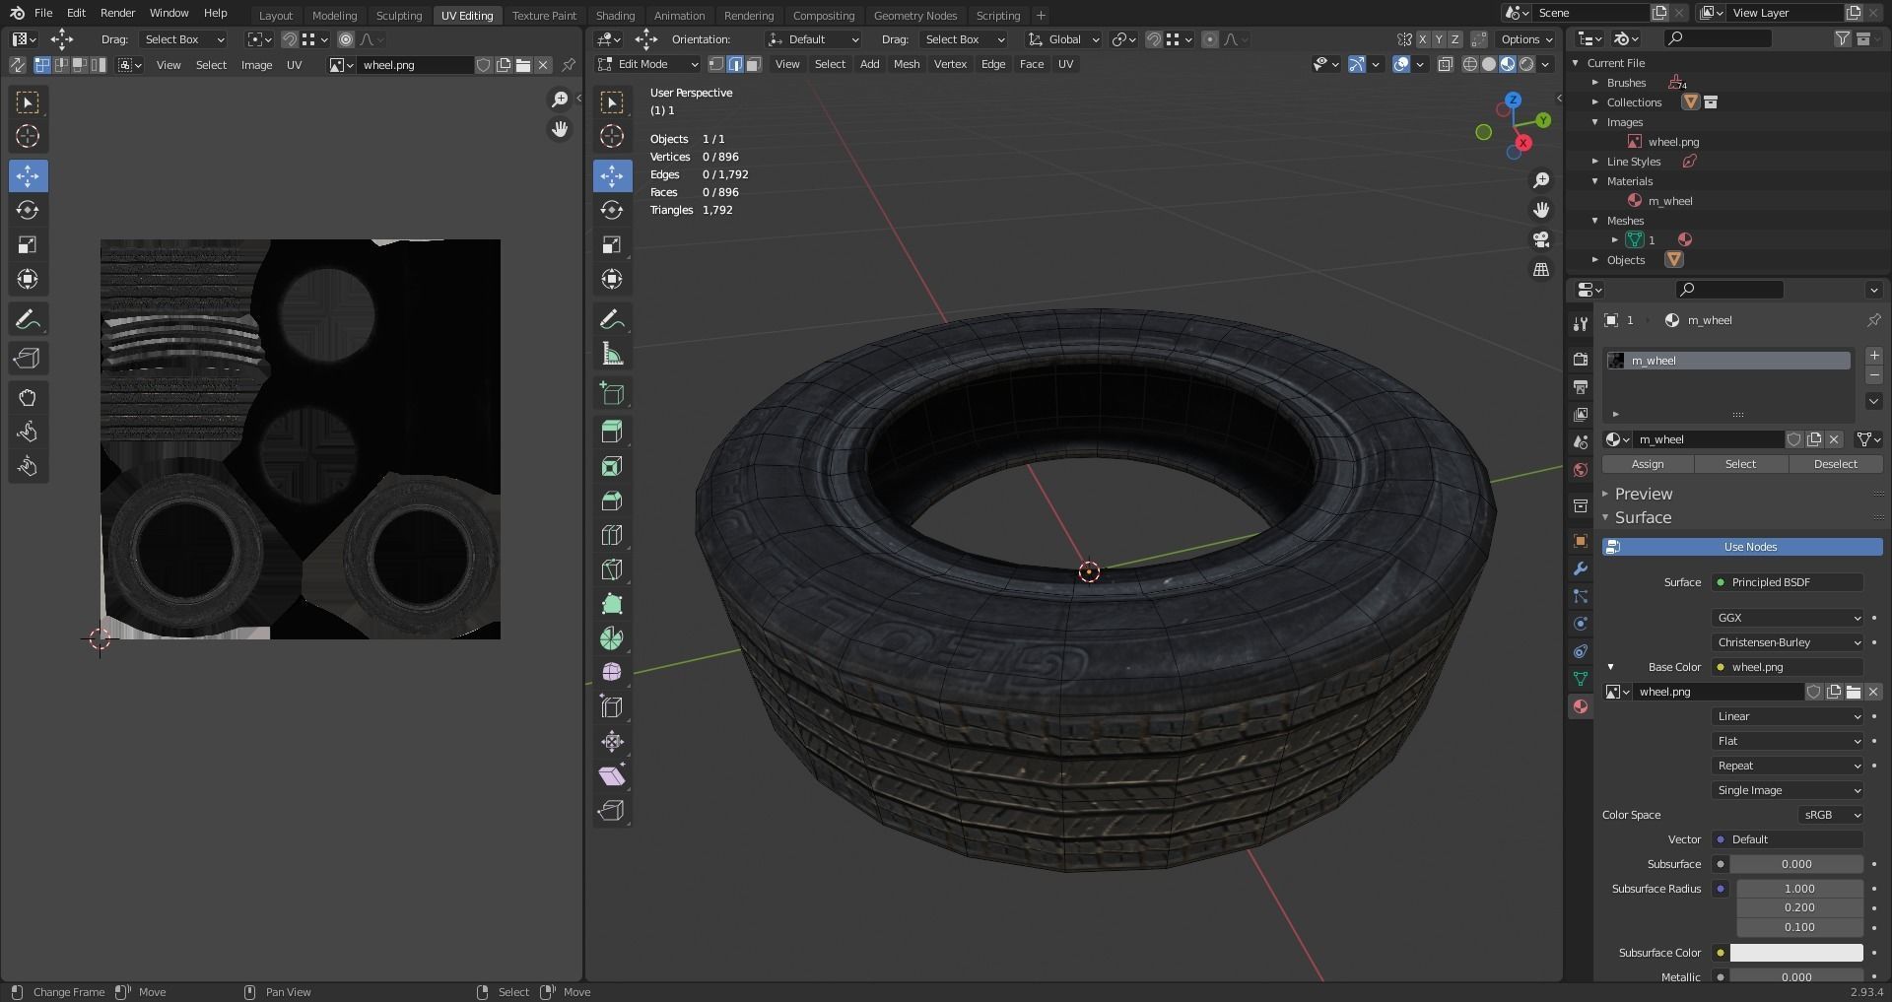Open the Christensen-Burley subsurface dropdown
The width and height of the screenshot is (1892, 1002).
(1788, 642)
